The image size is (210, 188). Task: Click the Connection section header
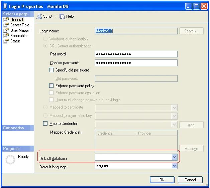pos(18,128)
